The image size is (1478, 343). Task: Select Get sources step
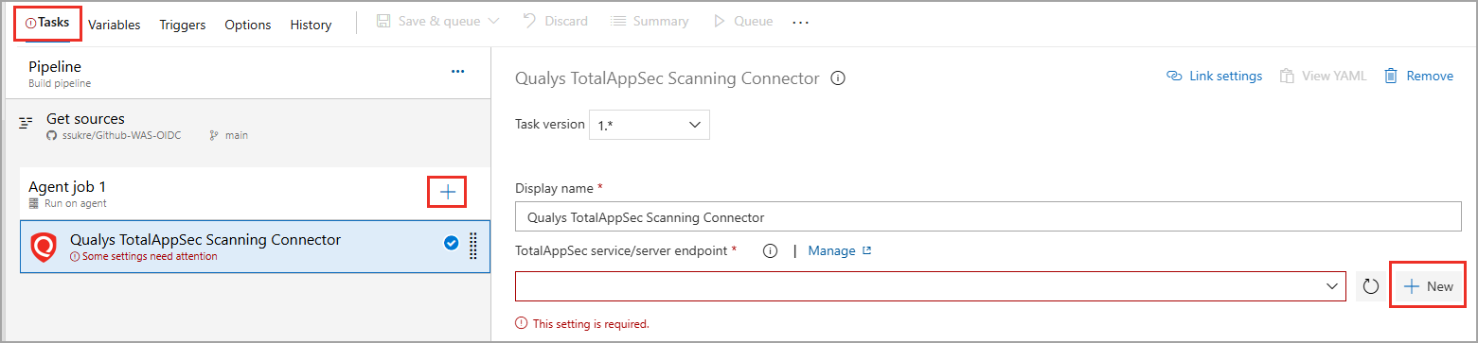(248, 126)
